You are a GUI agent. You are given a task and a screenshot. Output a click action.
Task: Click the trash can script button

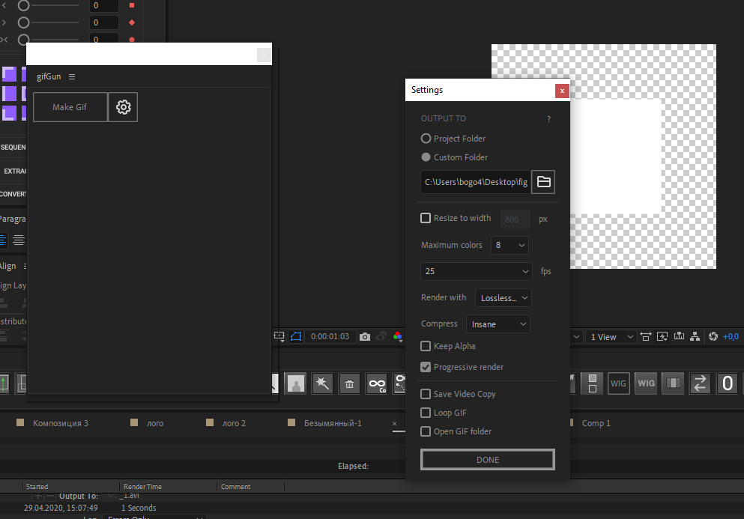[349, 383]
